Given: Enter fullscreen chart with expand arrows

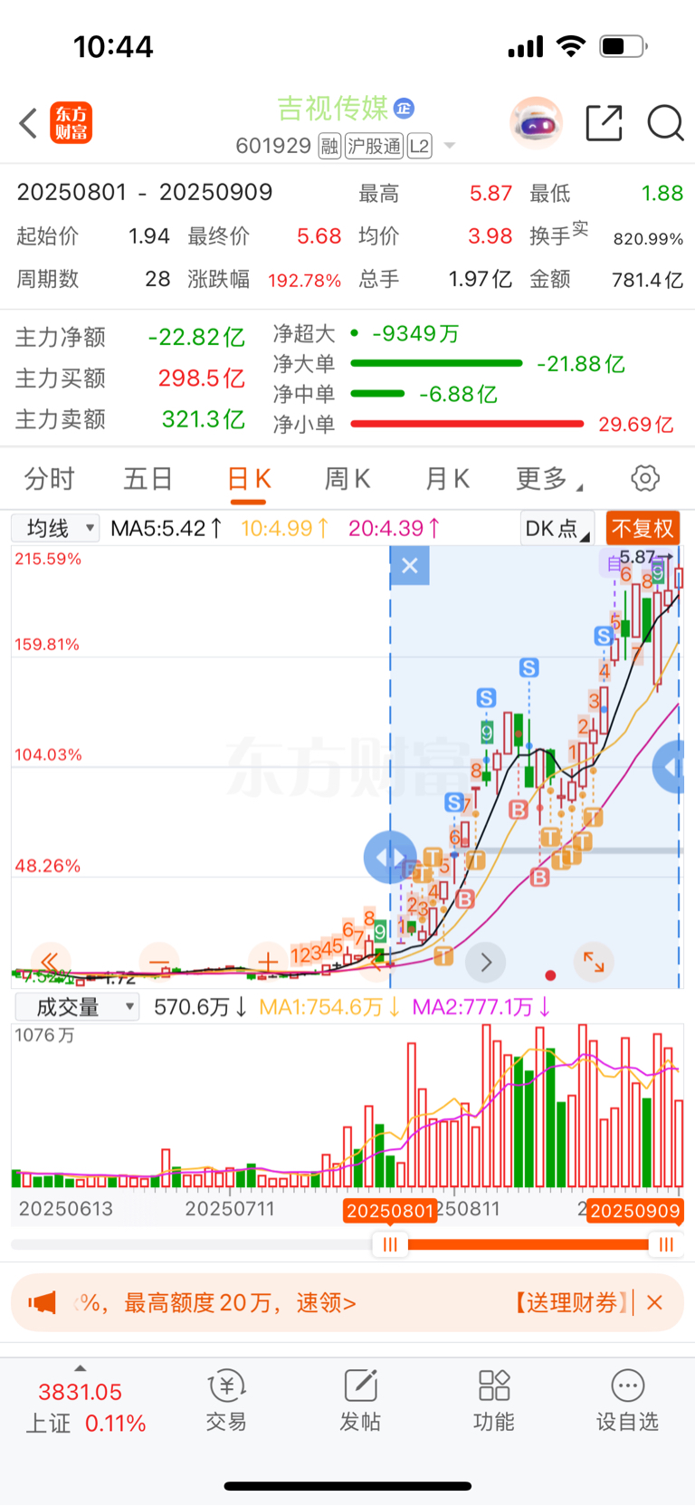Looking at the screenshot, I should pyautogui.click(x=594, y=962).
